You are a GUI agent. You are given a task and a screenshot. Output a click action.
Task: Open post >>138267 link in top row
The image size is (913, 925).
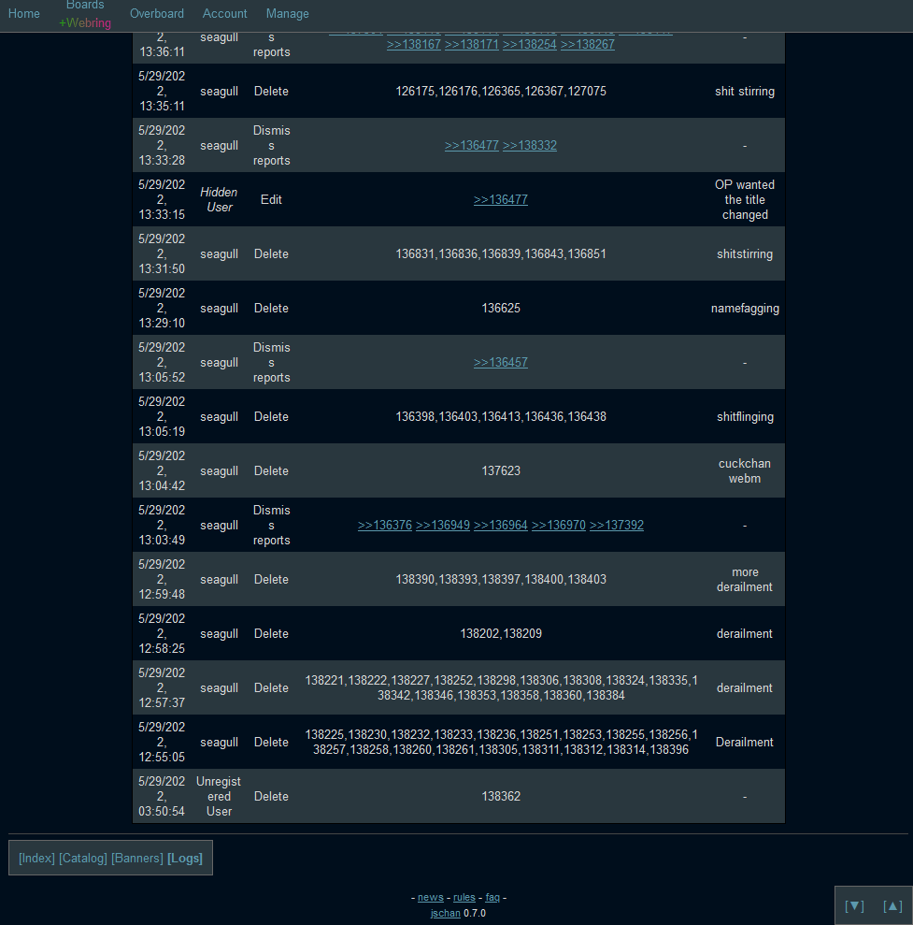(588, 45)
